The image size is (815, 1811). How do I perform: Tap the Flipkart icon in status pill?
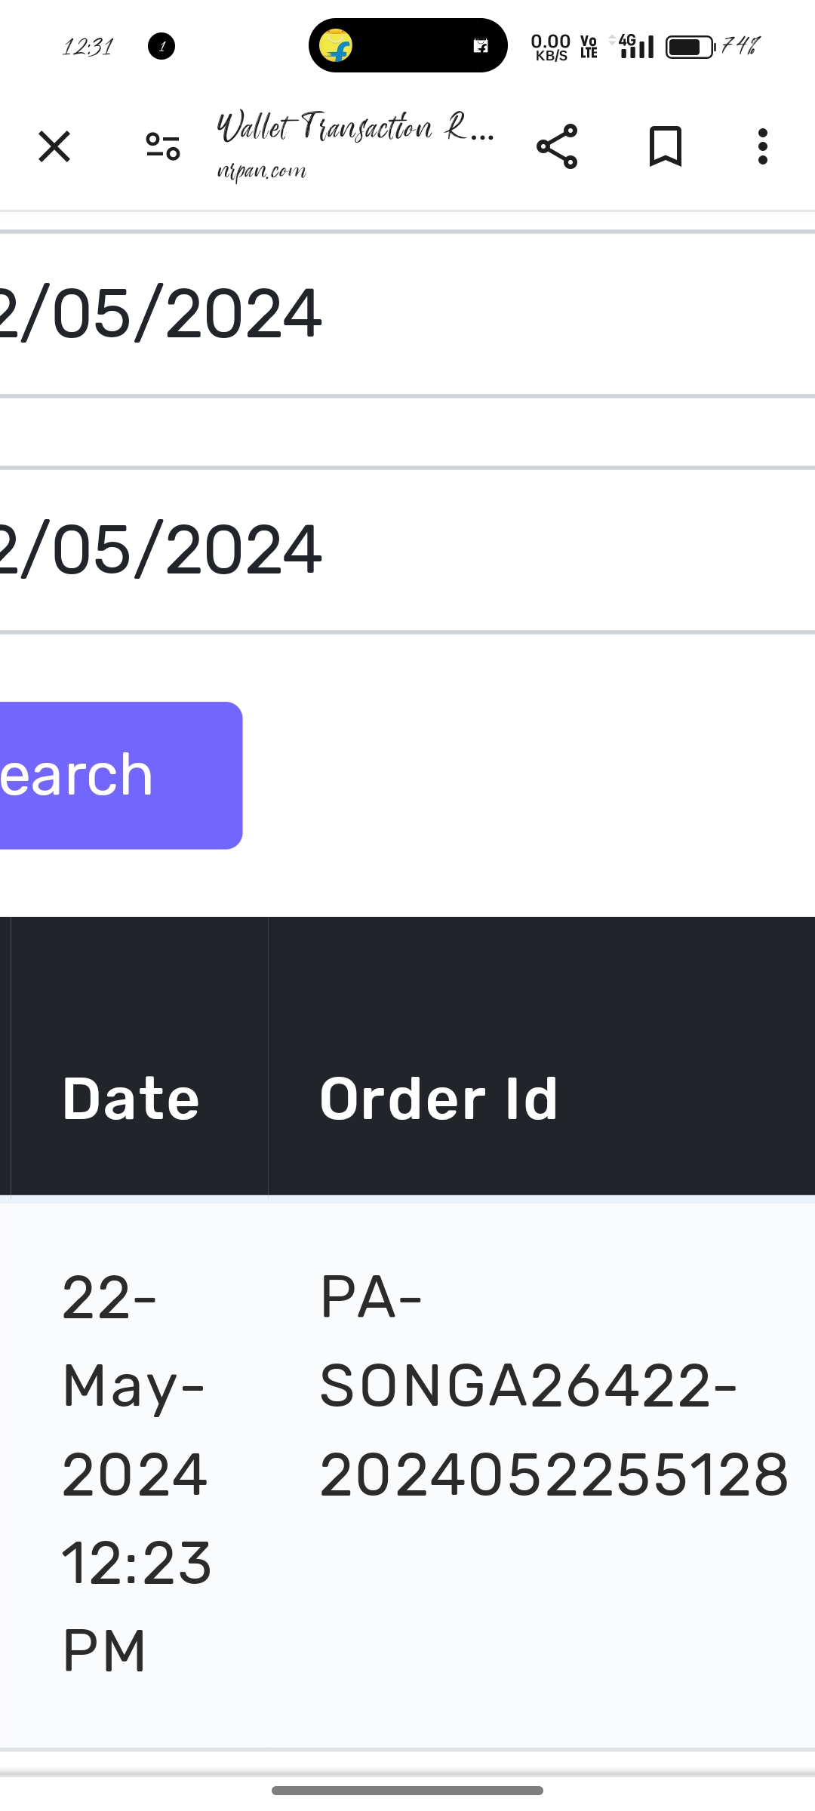(336, 45)
